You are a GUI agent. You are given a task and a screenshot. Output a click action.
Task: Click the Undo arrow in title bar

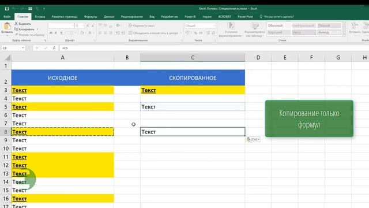coord(14,9)
